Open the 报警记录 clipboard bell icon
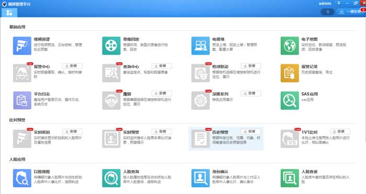 click(290, 73)
